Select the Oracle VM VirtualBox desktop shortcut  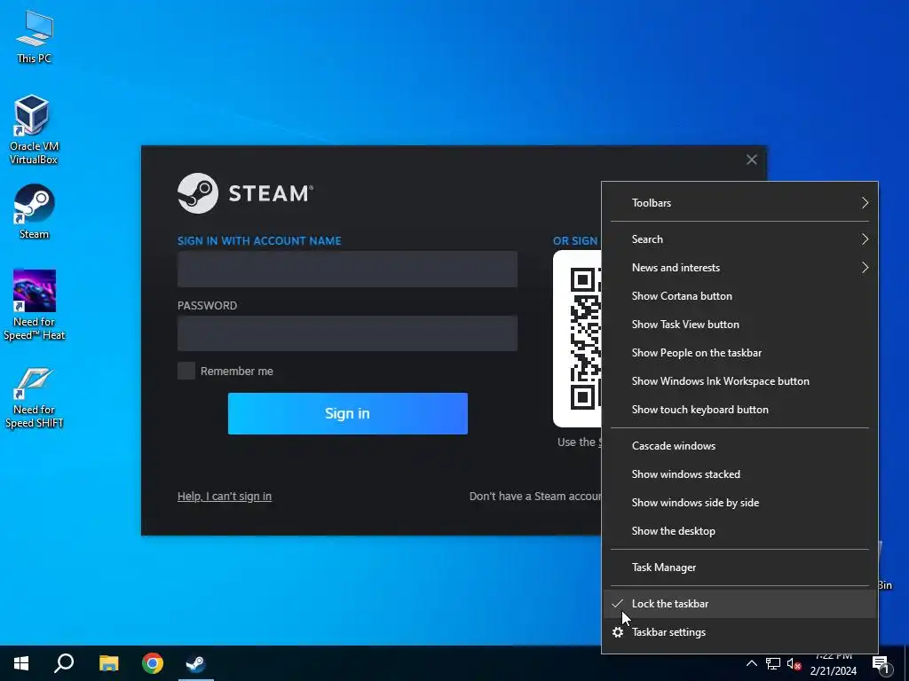[33, 129]
